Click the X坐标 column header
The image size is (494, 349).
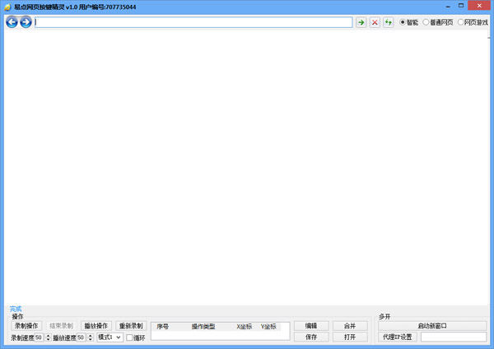point(245,327)
